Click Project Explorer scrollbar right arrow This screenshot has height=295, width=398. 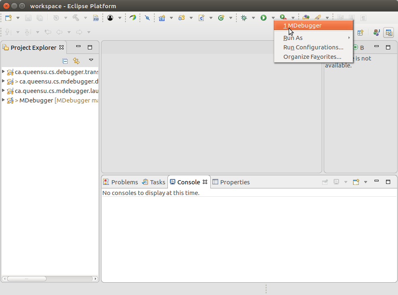tap(95, 279)
